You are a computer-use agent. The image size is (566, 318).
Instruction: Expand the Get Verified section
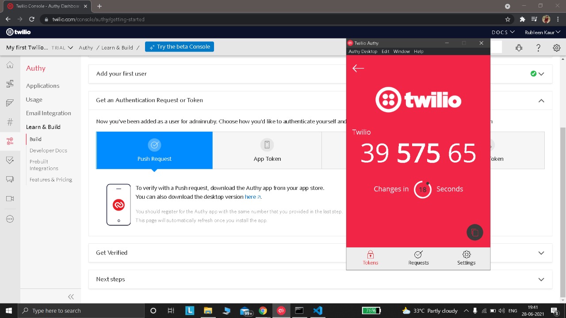click(320, 253)
